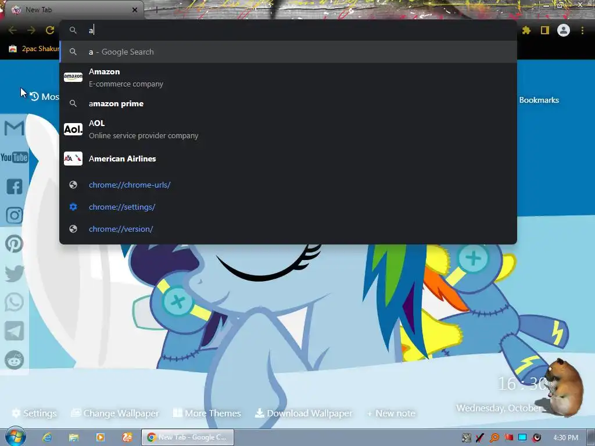This screenshot has width=595, height=446.
Task: Open the Chrome three-dot menu
Action: 582,30
